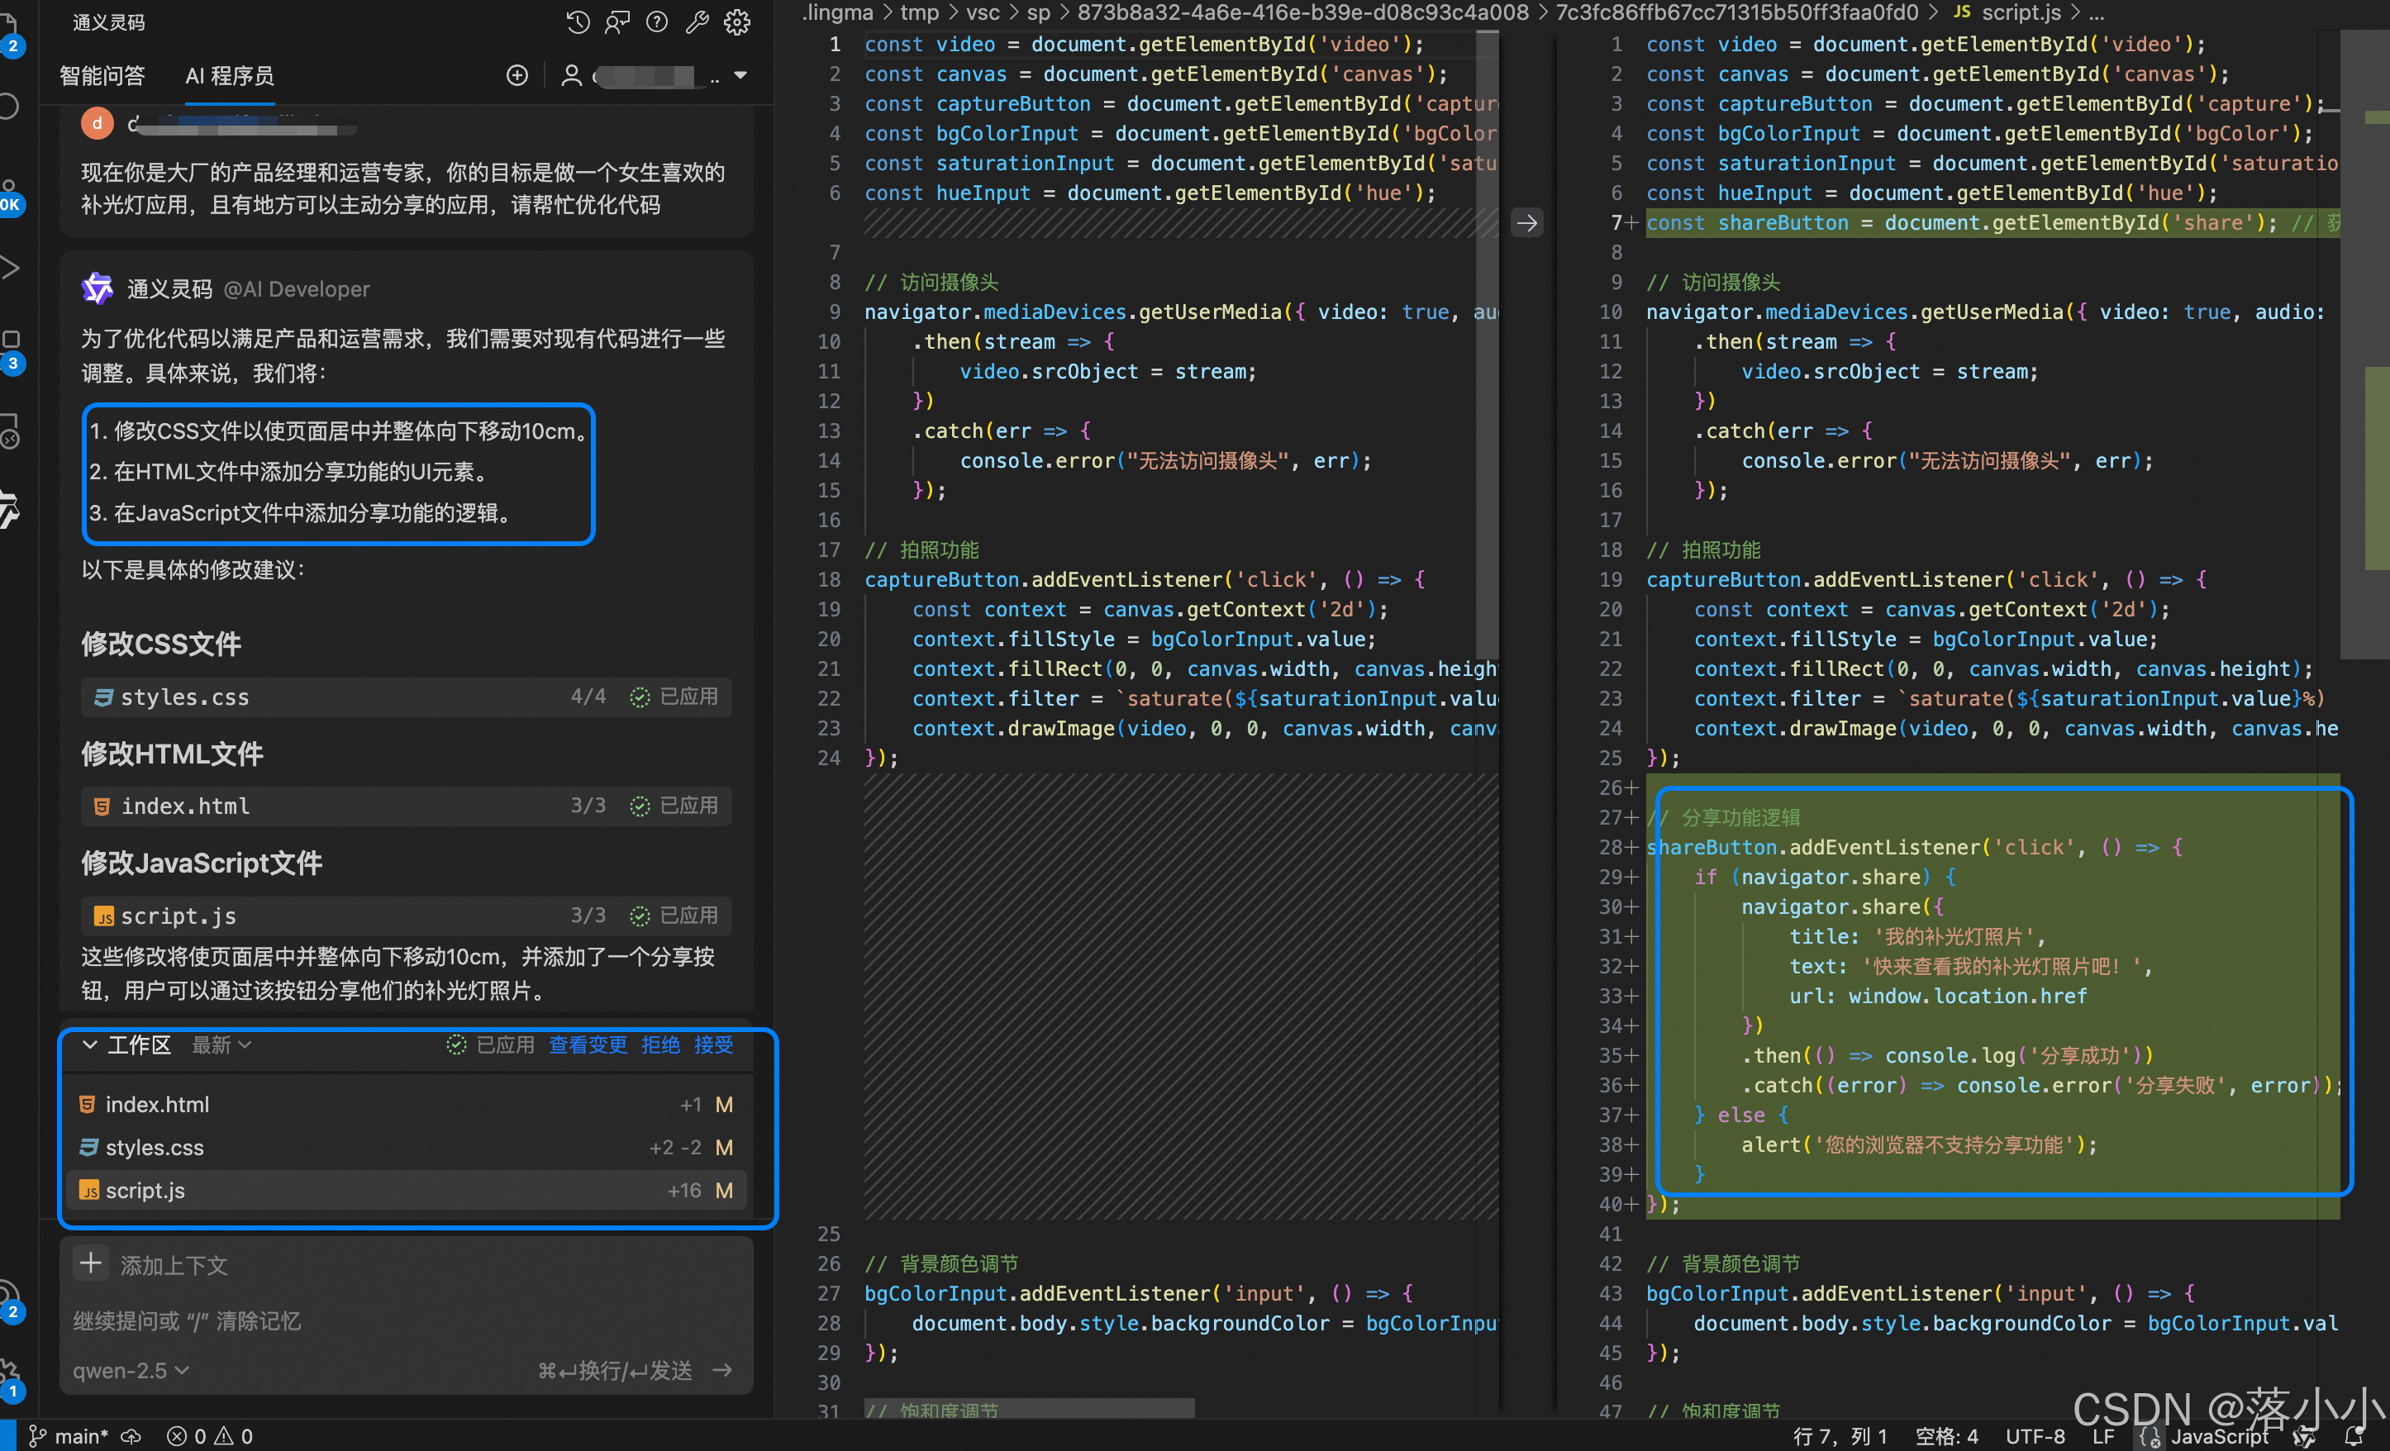Click the diff navigation arrow between editors
Screen dimensions: 2390x1451
coord(1526,223)
